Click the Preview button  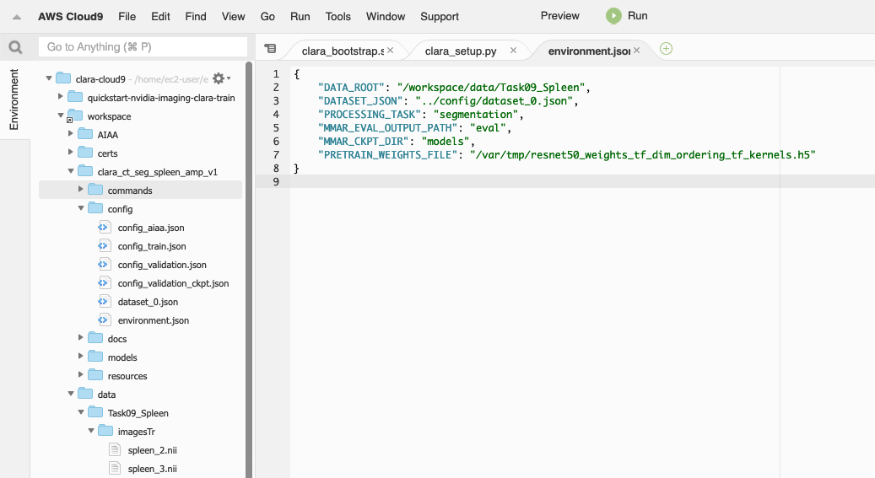(x=559, y=16)
